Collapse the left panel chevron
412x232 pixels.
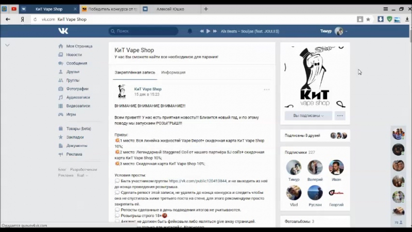pyautogui.click(x=7, y=45)
